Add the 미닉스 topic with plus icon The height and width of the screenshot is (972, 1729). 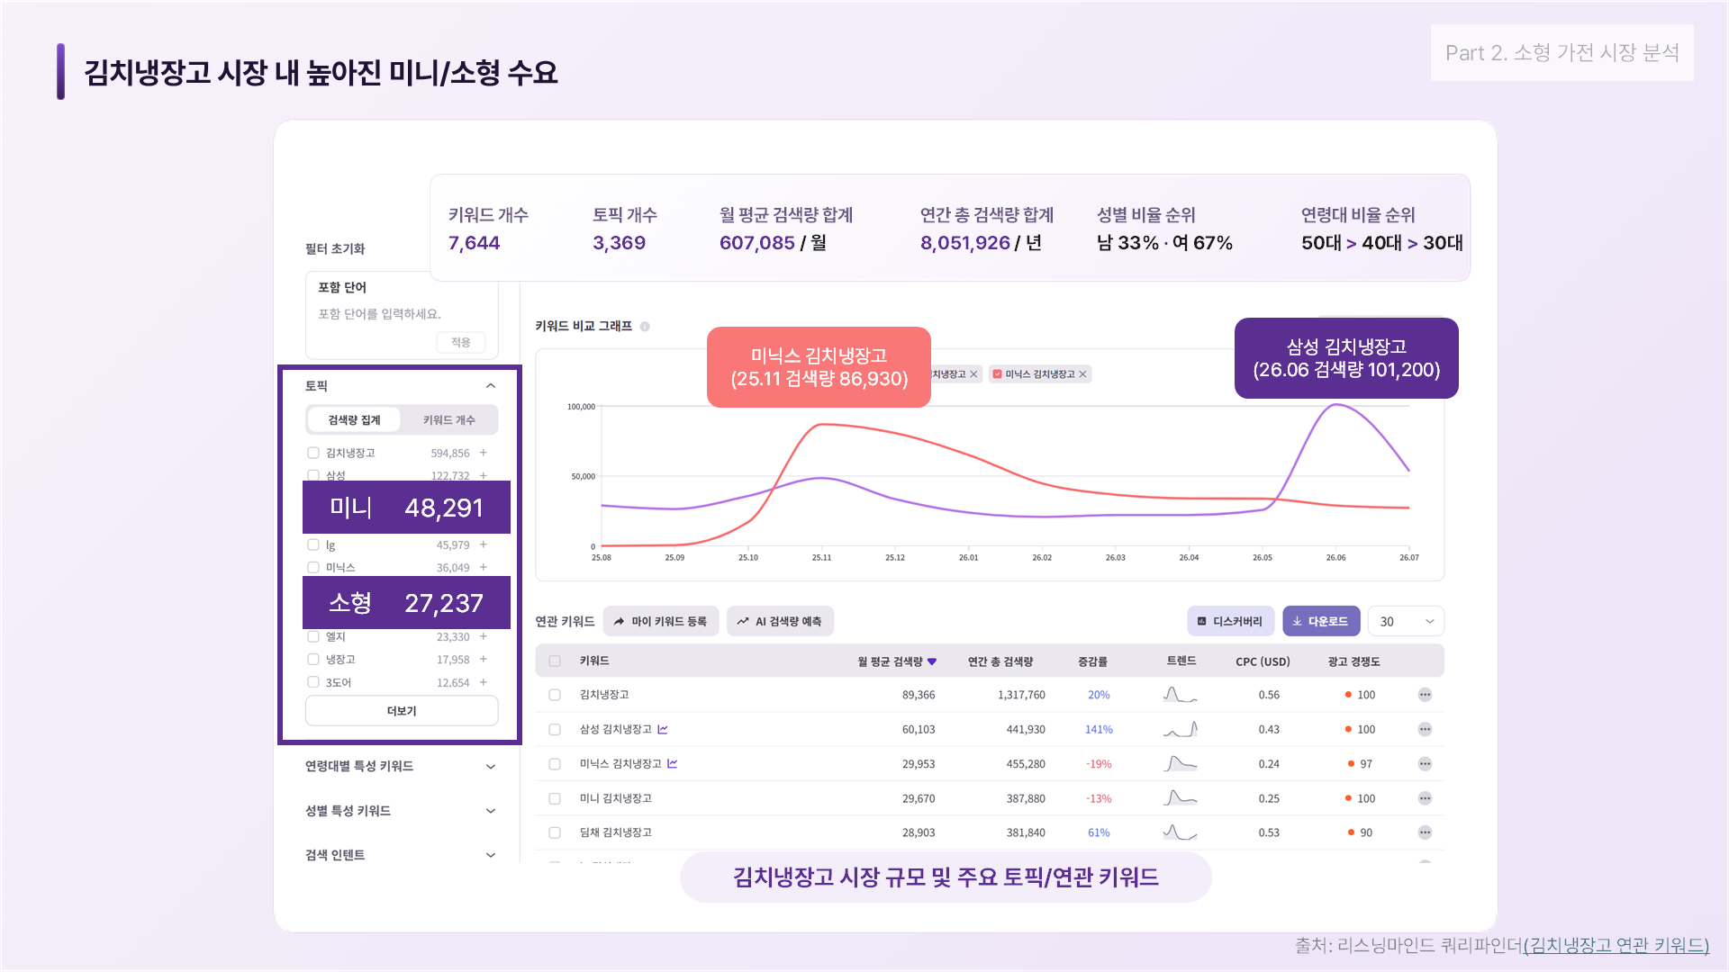(484, 567)
